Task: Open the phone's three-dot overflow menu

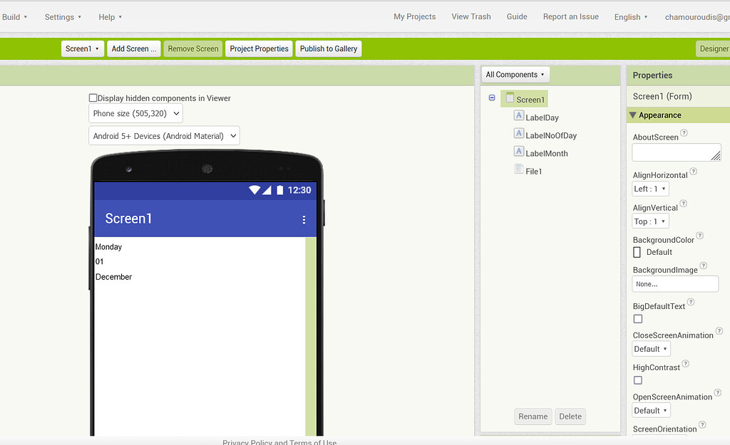Action: tap(304, 219)
